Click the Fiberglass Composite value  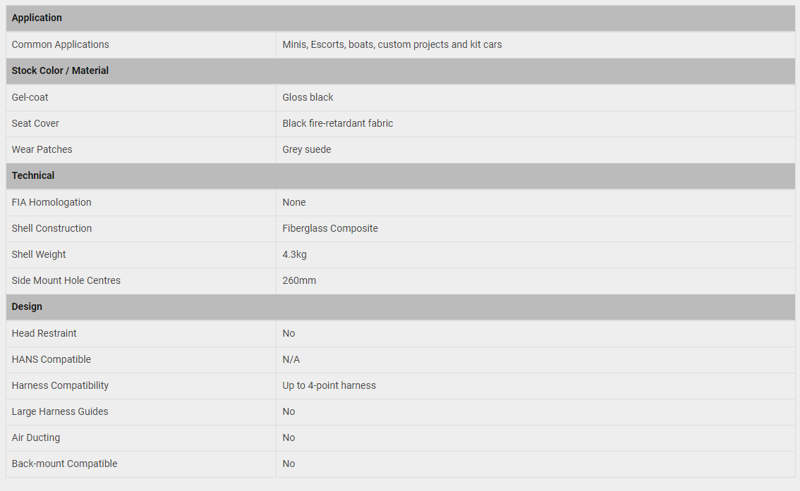tap(330, 228)
